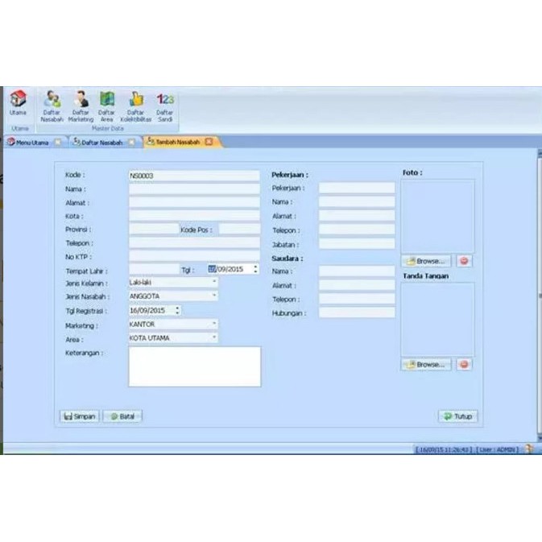Screen dimensions: 542x542
Task: Open Daftar Area map icon
Action: point(107,106)
